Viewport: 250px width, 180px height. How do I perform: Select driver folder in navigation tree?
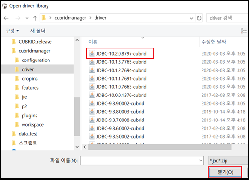pyautogui.click(x=27, y=69)
